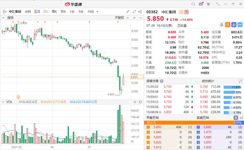Click the 52周最高 value 10.576
Image resolution: width=244 pixels, height=150 pixels.
[x=204, y=58]
